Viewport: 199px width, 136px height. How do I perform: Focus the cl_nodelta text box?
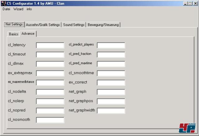(x=50, y=92)
